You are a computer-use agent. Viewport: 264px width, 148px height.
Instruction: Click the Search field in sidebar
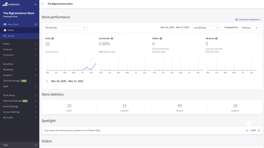(x=20, y=36)
